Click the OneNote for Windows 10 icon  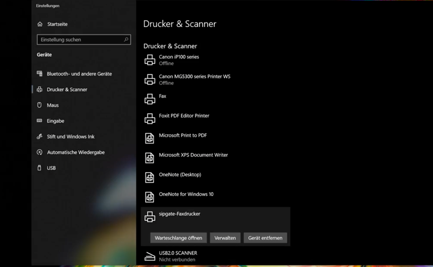point(150,197)
